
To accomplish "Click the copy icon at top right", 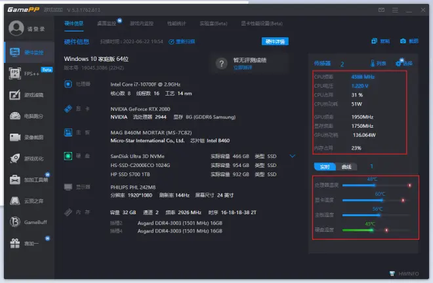I will click(374, 41).
